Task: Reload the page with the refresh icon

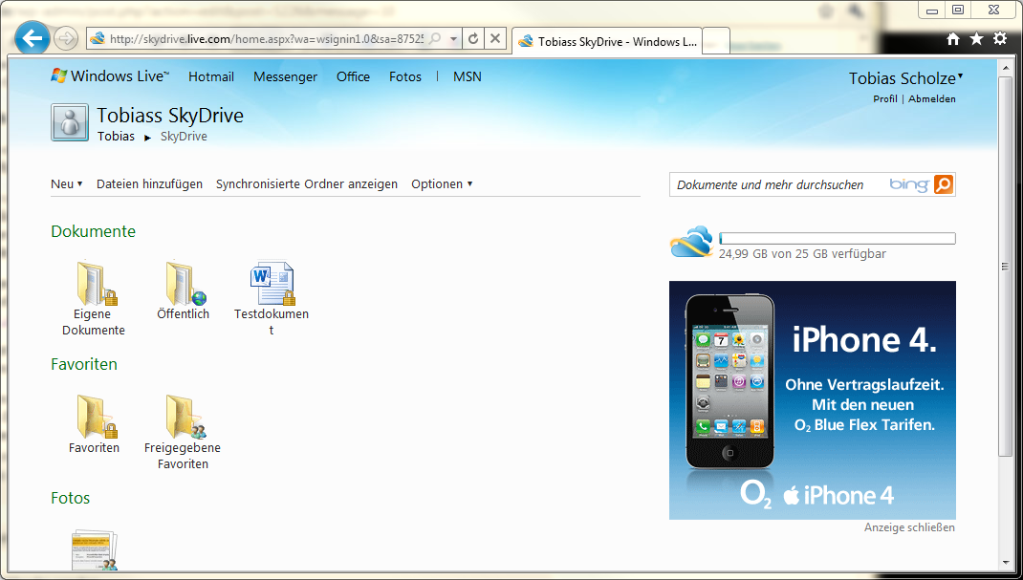Action: 473,38
